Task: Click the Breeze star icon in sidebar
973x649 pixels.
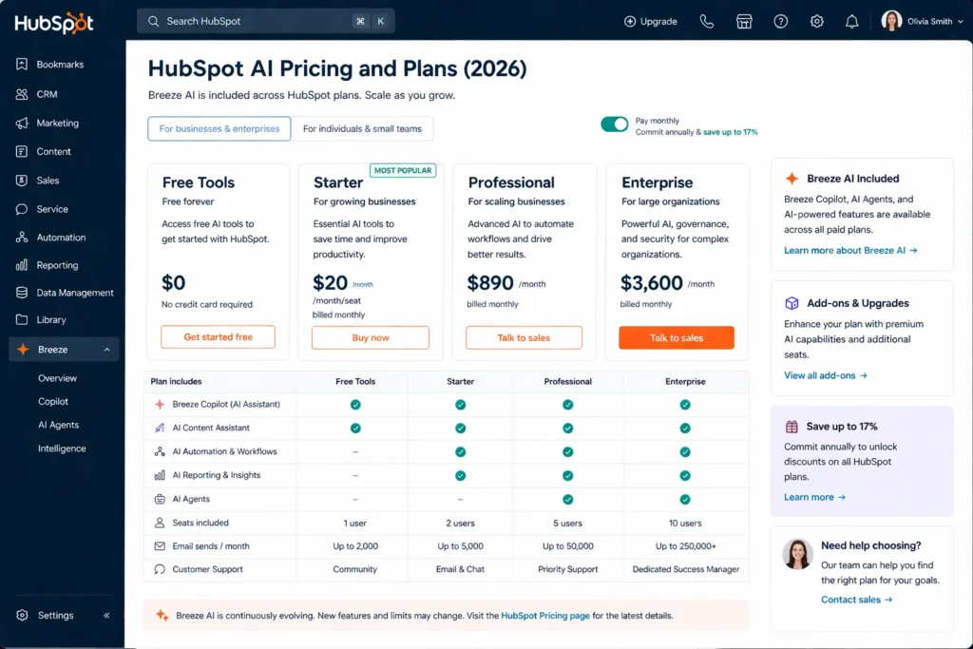Action: pos(23,350)
